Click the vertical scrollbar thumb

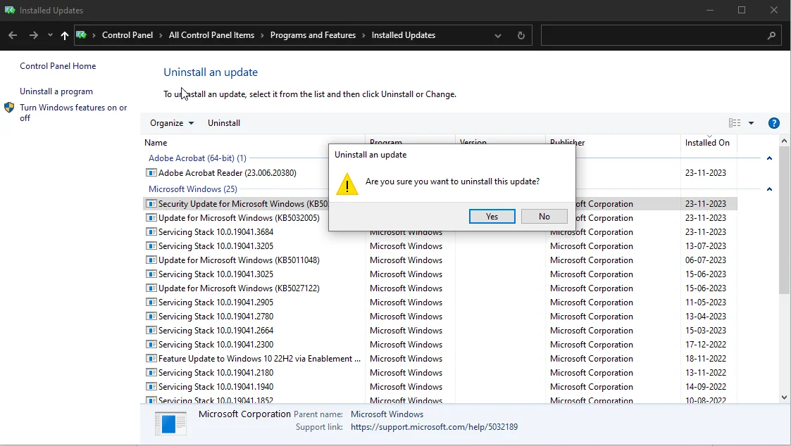tap(784, 220)
